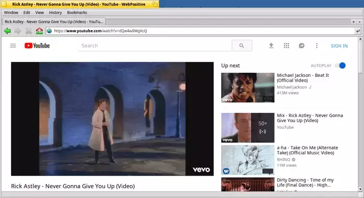Screen dimensions: 364x198
Task: Open the three-dot settings menu
Action: pyautogui.click(x=317, y=46)
